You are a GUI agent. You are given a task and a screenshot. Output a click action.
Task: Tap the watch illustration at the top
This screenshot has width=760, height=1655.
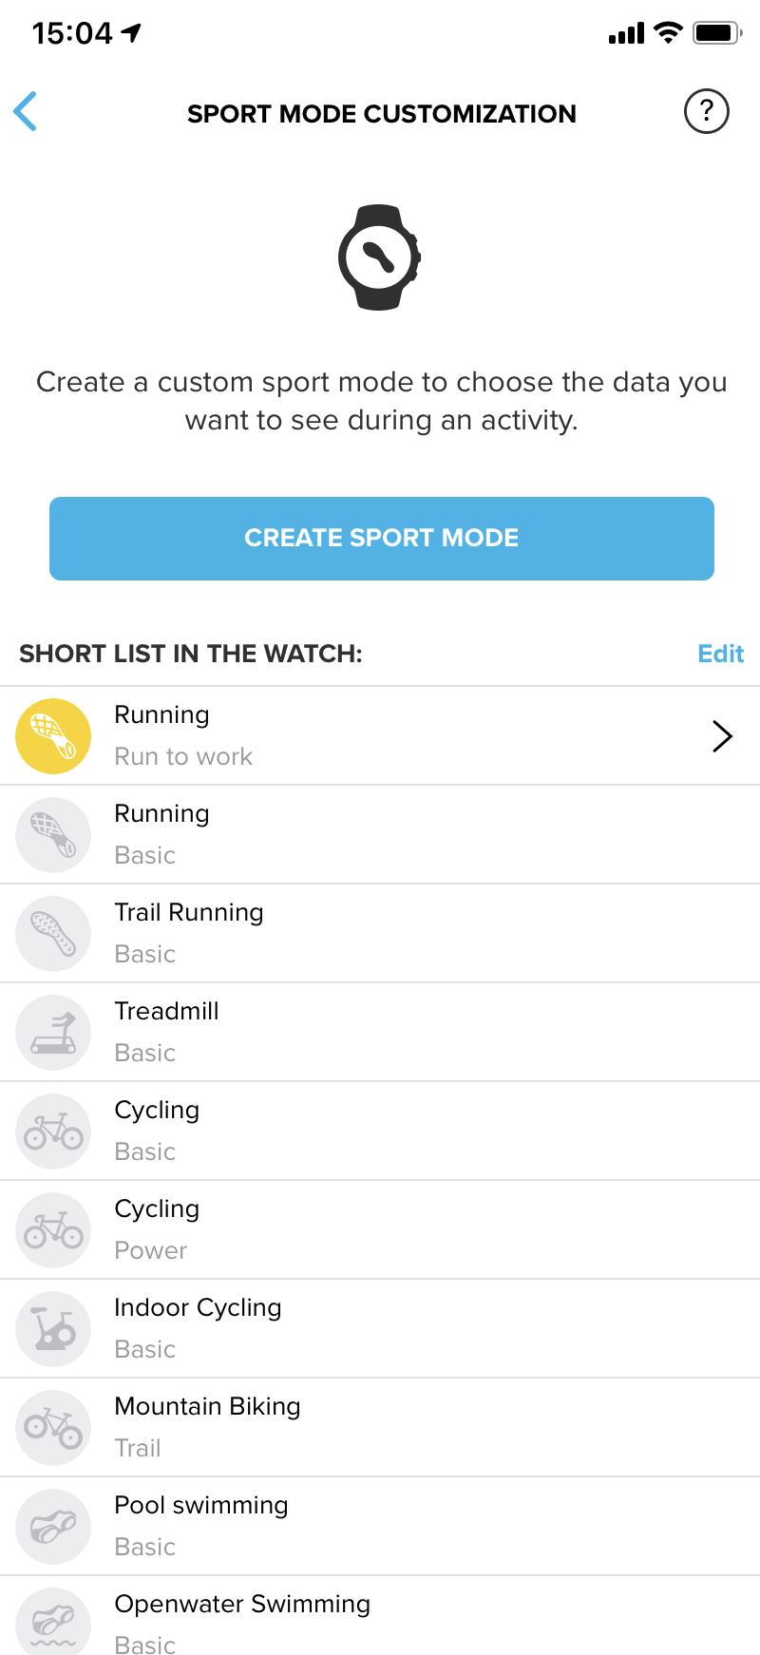(x=379, y=257)
